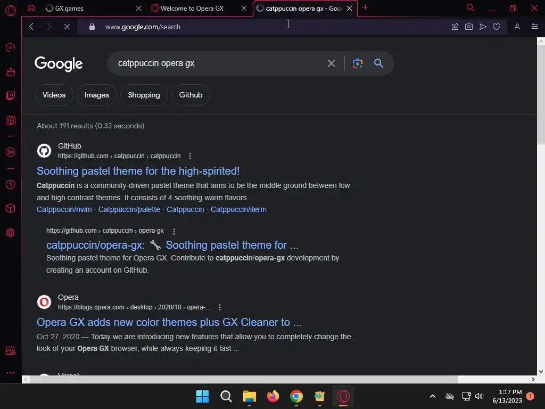Open GX Control speedometer icon in sidebar
This screenshot has height=409, width=545.
pos(11,47)
